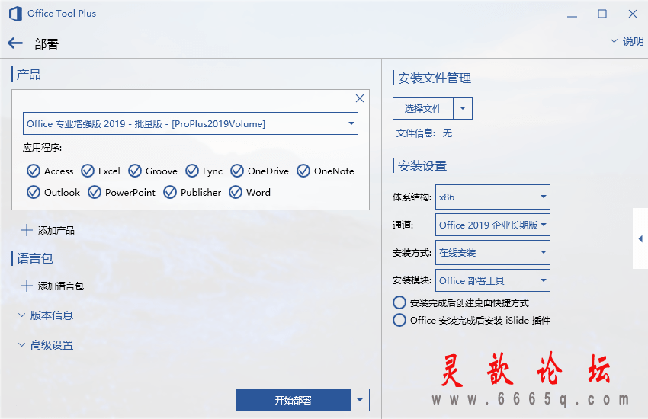648x419 pixels.
Task: Enable iSlide 插件 install option
Action: (399, 320)
